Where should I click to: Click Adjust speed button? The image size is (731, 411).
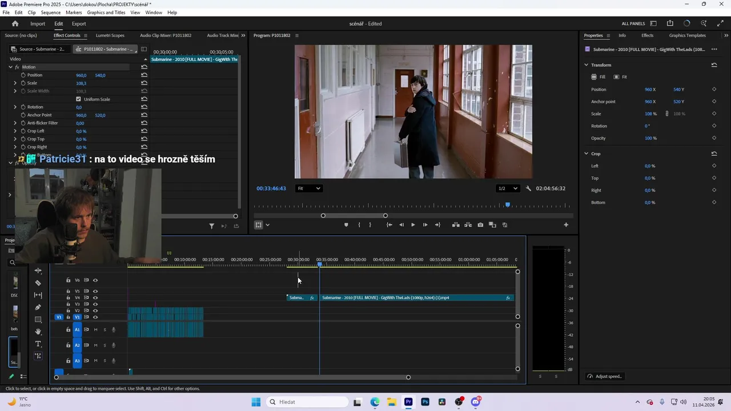[x=605, y=377]
